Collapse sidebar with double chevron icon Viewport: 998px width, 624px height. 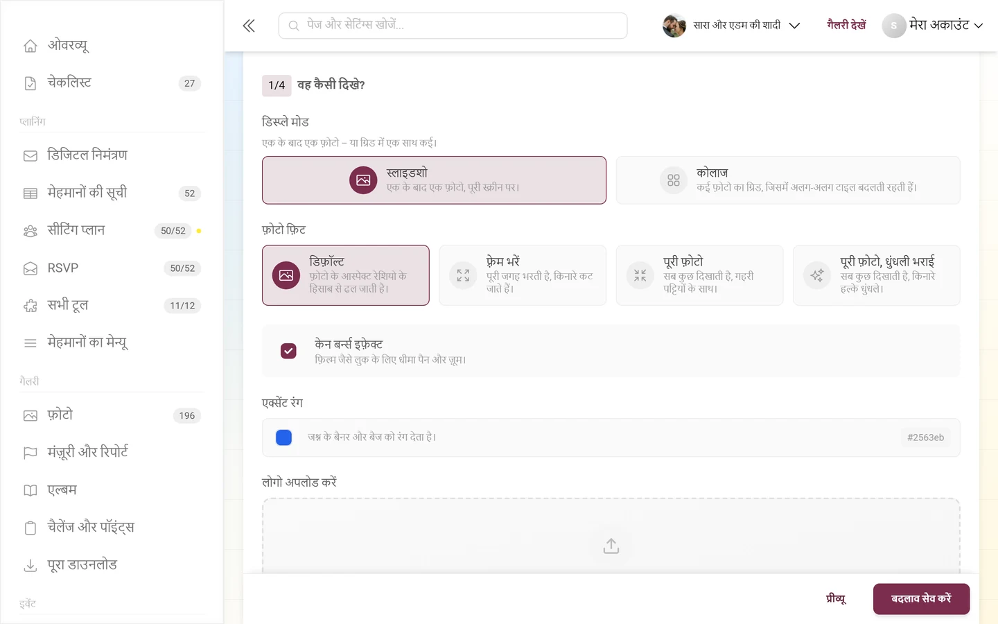[x=249, y=26]
